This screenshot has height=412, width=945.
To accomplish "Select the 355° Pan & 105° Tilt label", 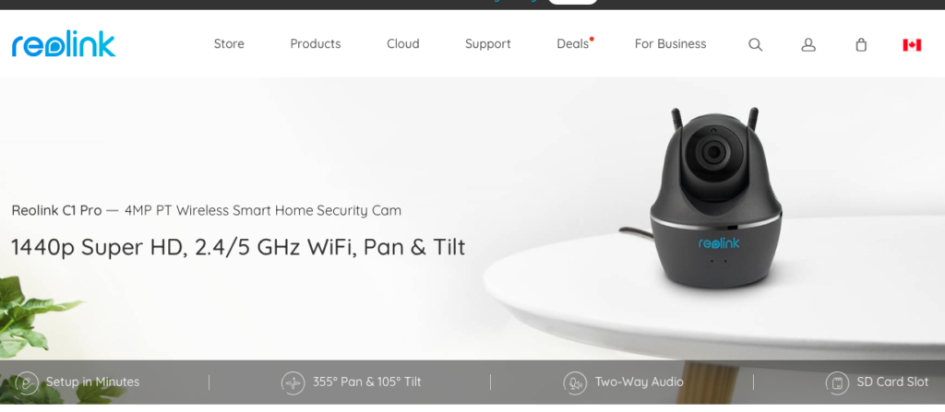I will click(367, 382).
